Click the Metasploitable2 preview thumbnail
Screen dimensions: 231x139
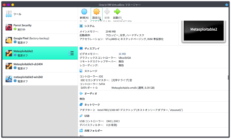pos(204,29)
